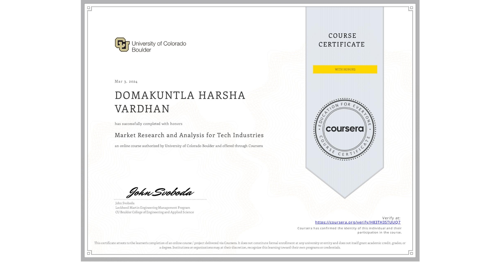
Task: Select the yellow WITH HONORS badge
Action: 345,69
